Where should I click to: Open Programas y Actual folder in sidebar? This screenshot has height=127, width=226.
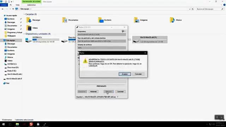click(14, 32)
